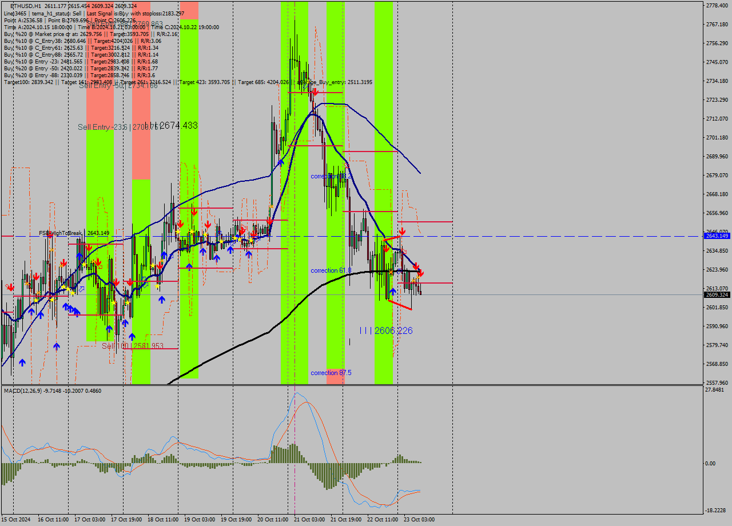
Task: Select the 2745.070 price axis value
Action: tap(717, 62)
